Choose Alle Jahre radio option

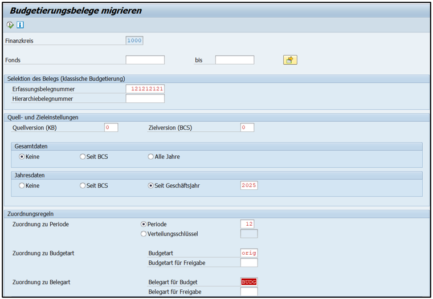tap(151, 156)
